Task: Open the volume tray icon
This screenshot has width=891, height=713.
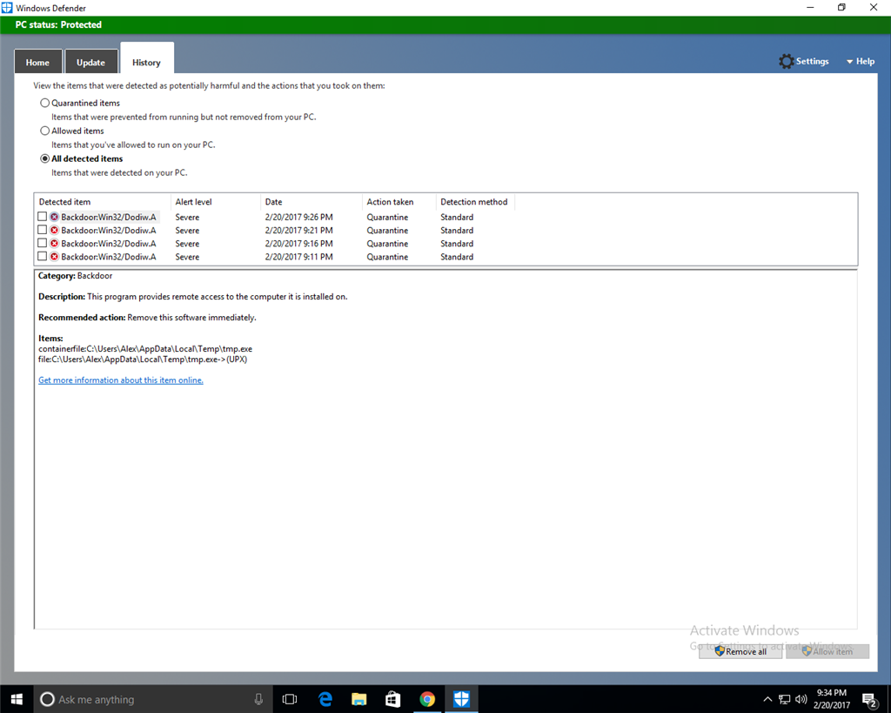Action: [801, 699]
